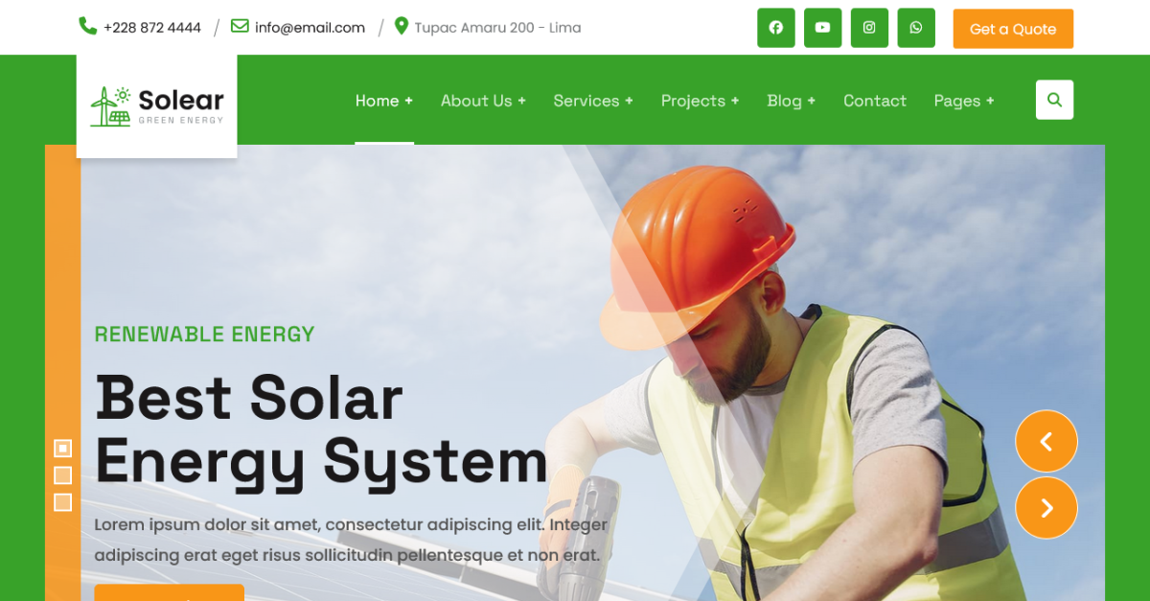Select the third slider indicator dot
Screen dimensions: 1150x601
click(x=63, y=502)
